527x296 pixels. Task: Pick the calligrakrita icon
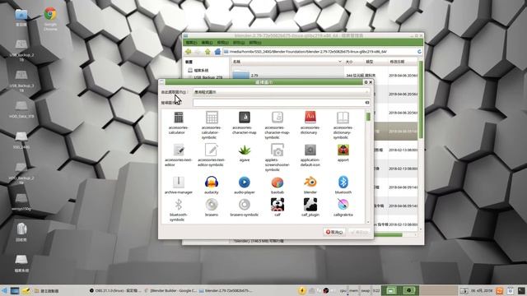coord(343,205)
